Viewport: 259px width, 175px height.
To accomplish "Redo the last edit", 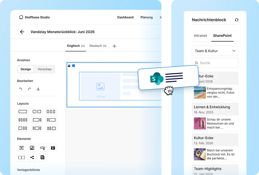I will click(29, 89).
